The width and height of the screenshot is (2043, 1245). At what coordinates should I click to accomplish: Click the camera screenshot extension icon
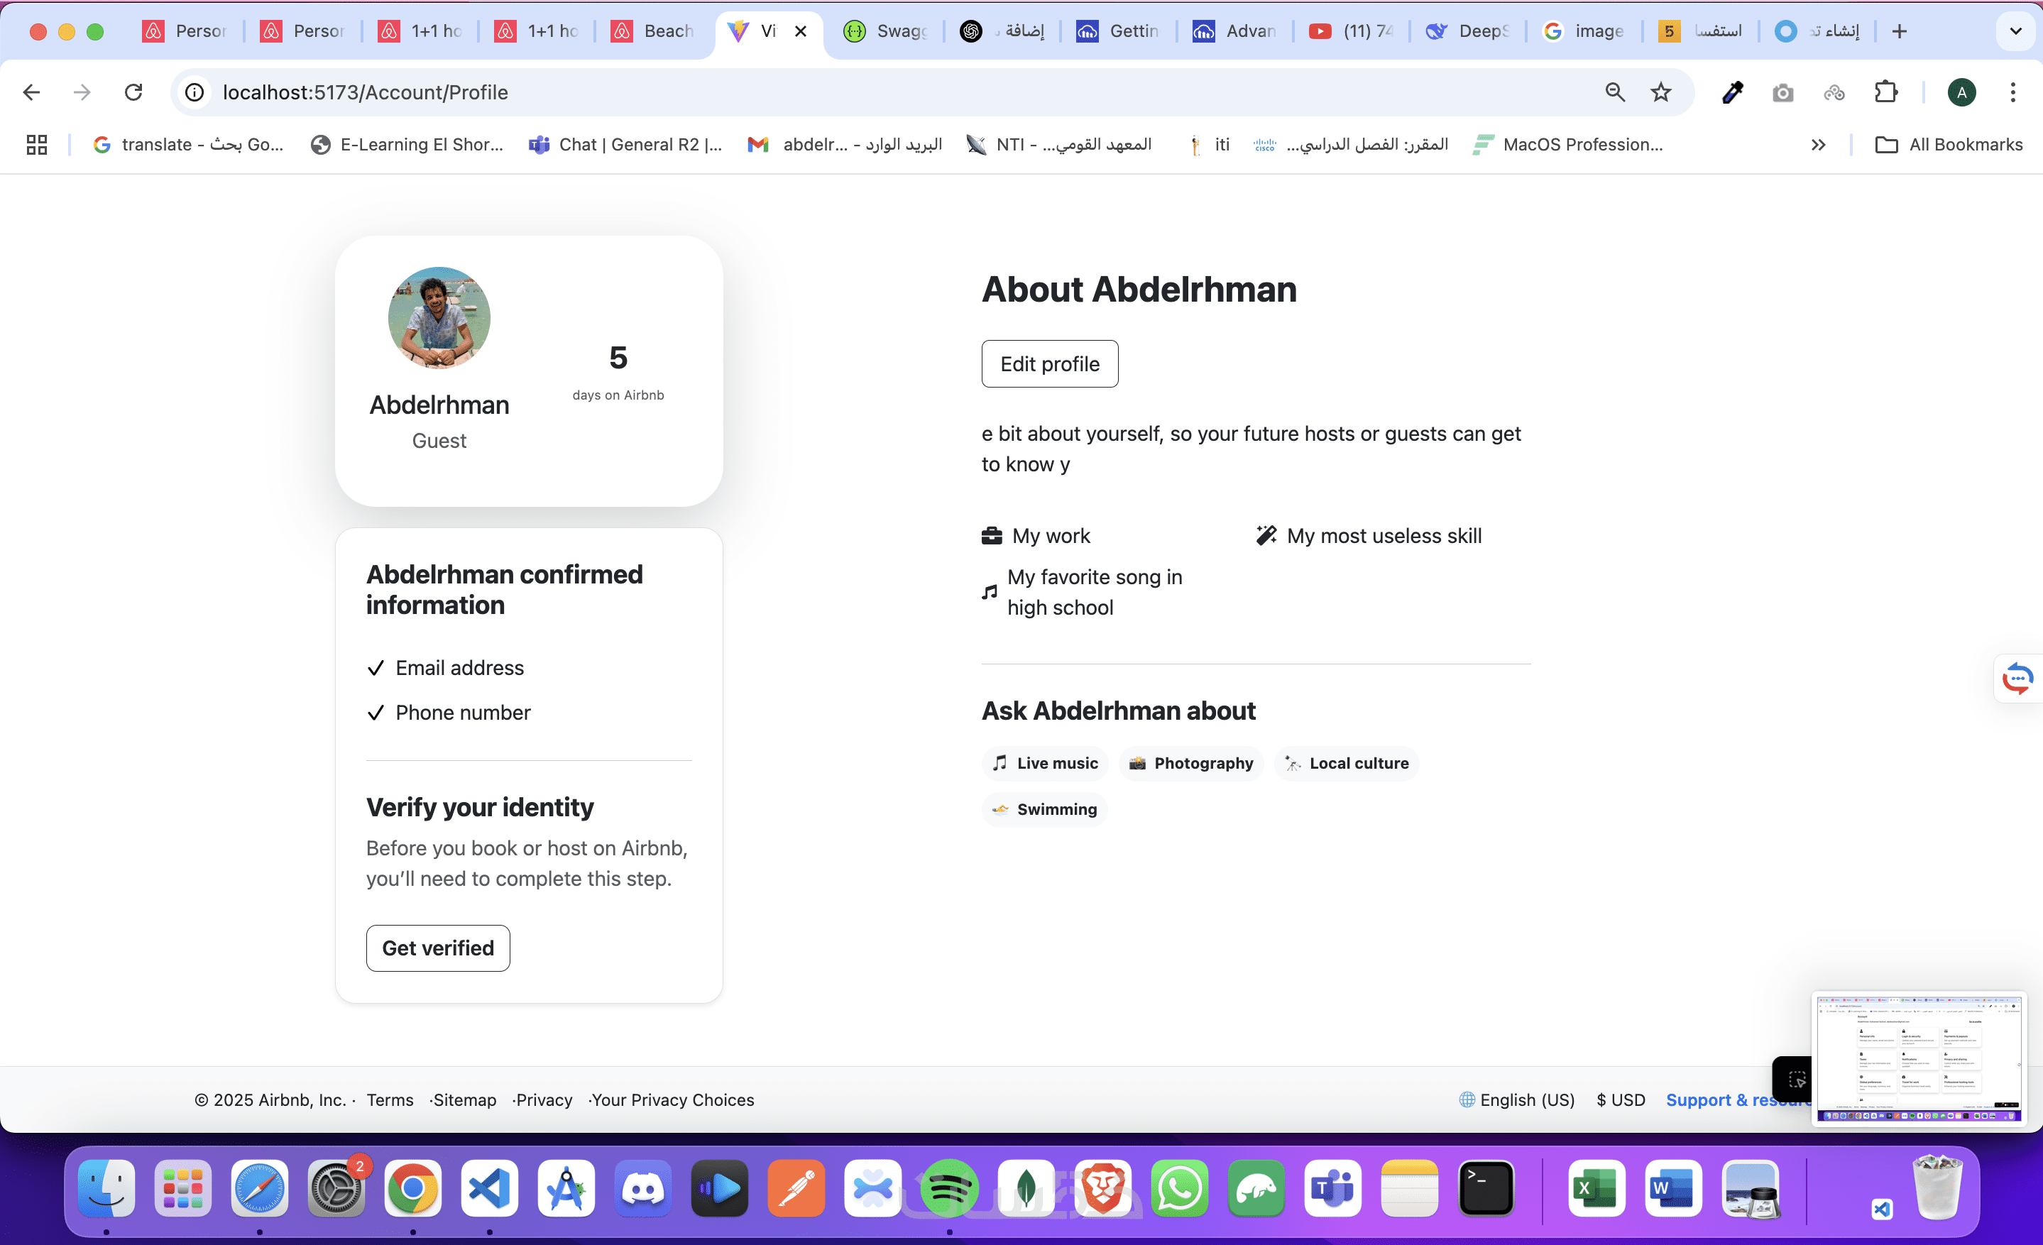(1782, 92)
